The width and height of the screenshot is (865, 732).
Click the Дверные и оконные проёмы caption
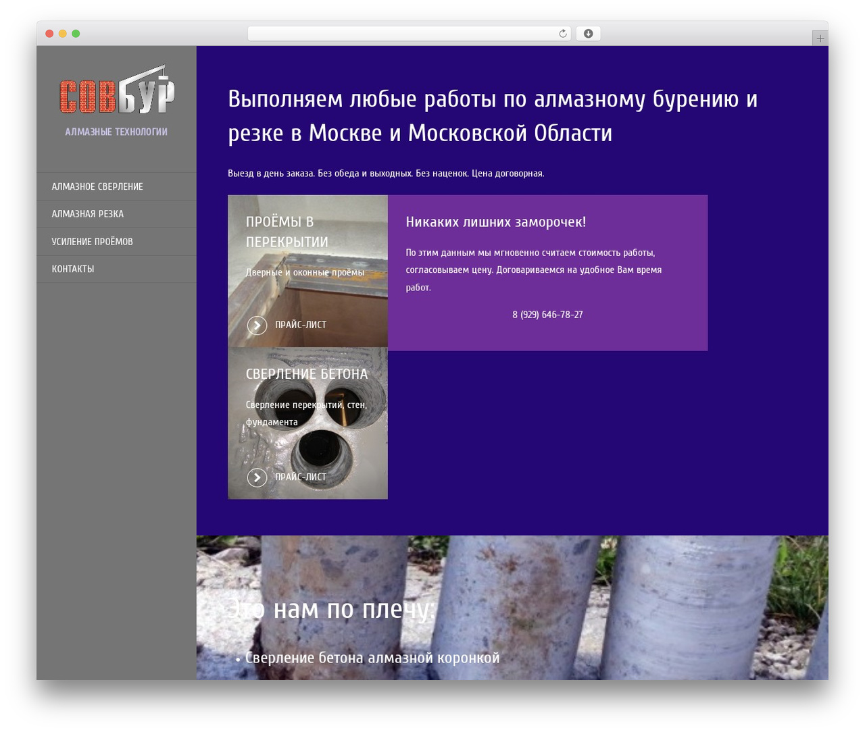tap(305, 272)
